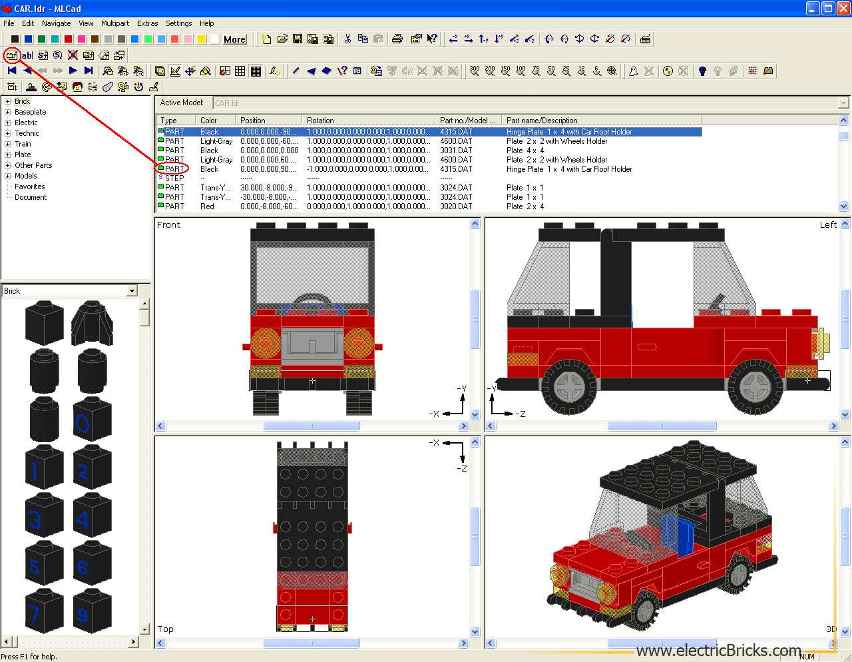This screenshot has width=852, height=662.
Task: Click the Position column header
Action: (x=268, y=121)
